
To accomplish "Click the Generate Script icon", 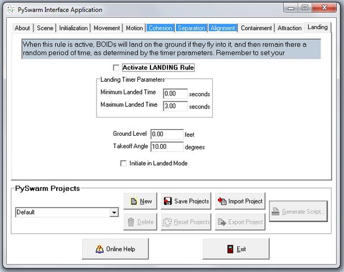I will point(275,211).
